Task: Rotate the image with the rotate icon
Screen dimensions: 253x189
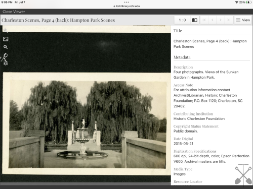Action: 6,56
